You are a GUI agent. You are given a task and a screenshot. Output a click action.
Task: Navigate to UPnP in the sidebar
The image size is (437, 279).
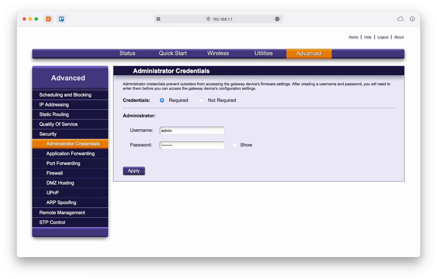point(52,193)
